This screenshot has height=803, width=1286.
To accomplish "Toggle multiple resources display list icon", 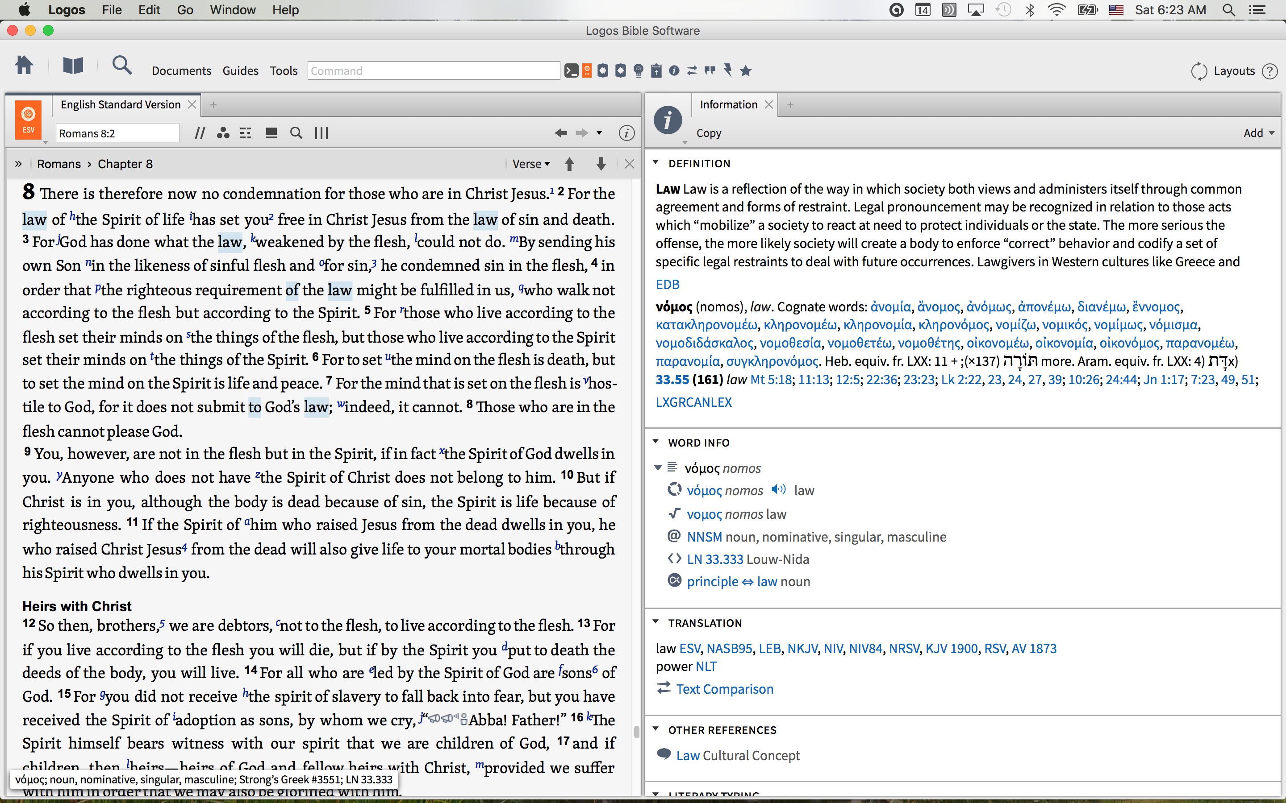I will (x=246, y=133).
